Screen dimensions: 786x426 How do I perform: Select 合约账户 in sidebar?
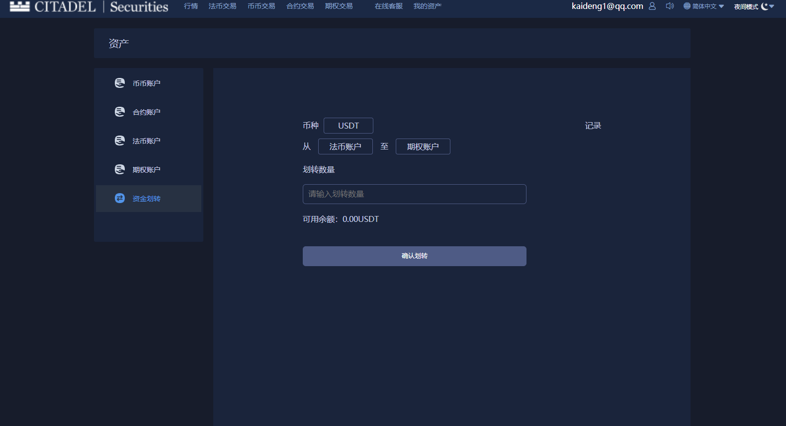click(x=149, y=112)
